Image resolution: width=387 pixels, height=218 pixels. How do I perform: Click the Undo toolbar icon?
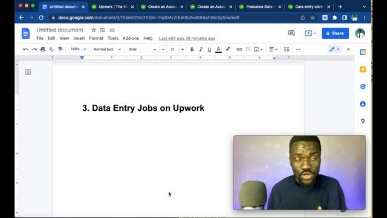pos(25,50)
